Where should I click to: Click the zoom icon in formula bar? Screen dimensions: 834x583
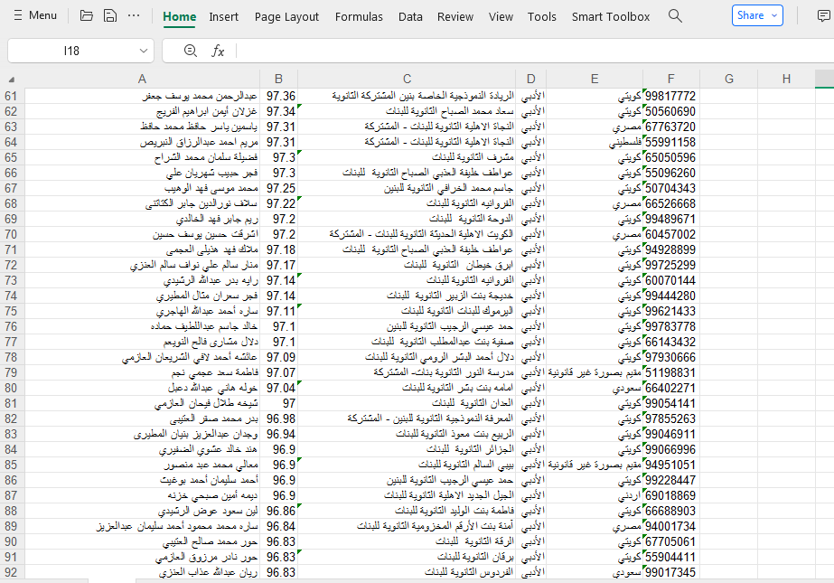pyautogui.click(x=190, y=51)
